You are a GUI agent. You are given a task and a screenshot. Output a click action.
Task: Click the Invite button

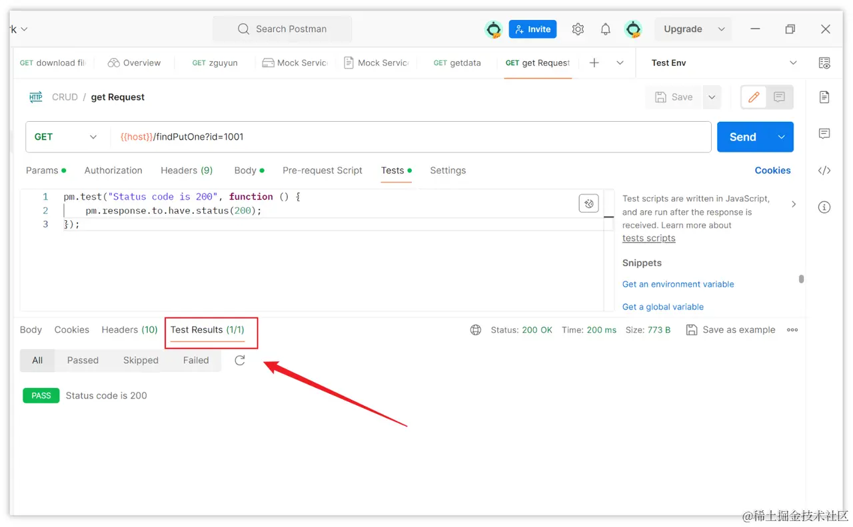pos(532,29)
